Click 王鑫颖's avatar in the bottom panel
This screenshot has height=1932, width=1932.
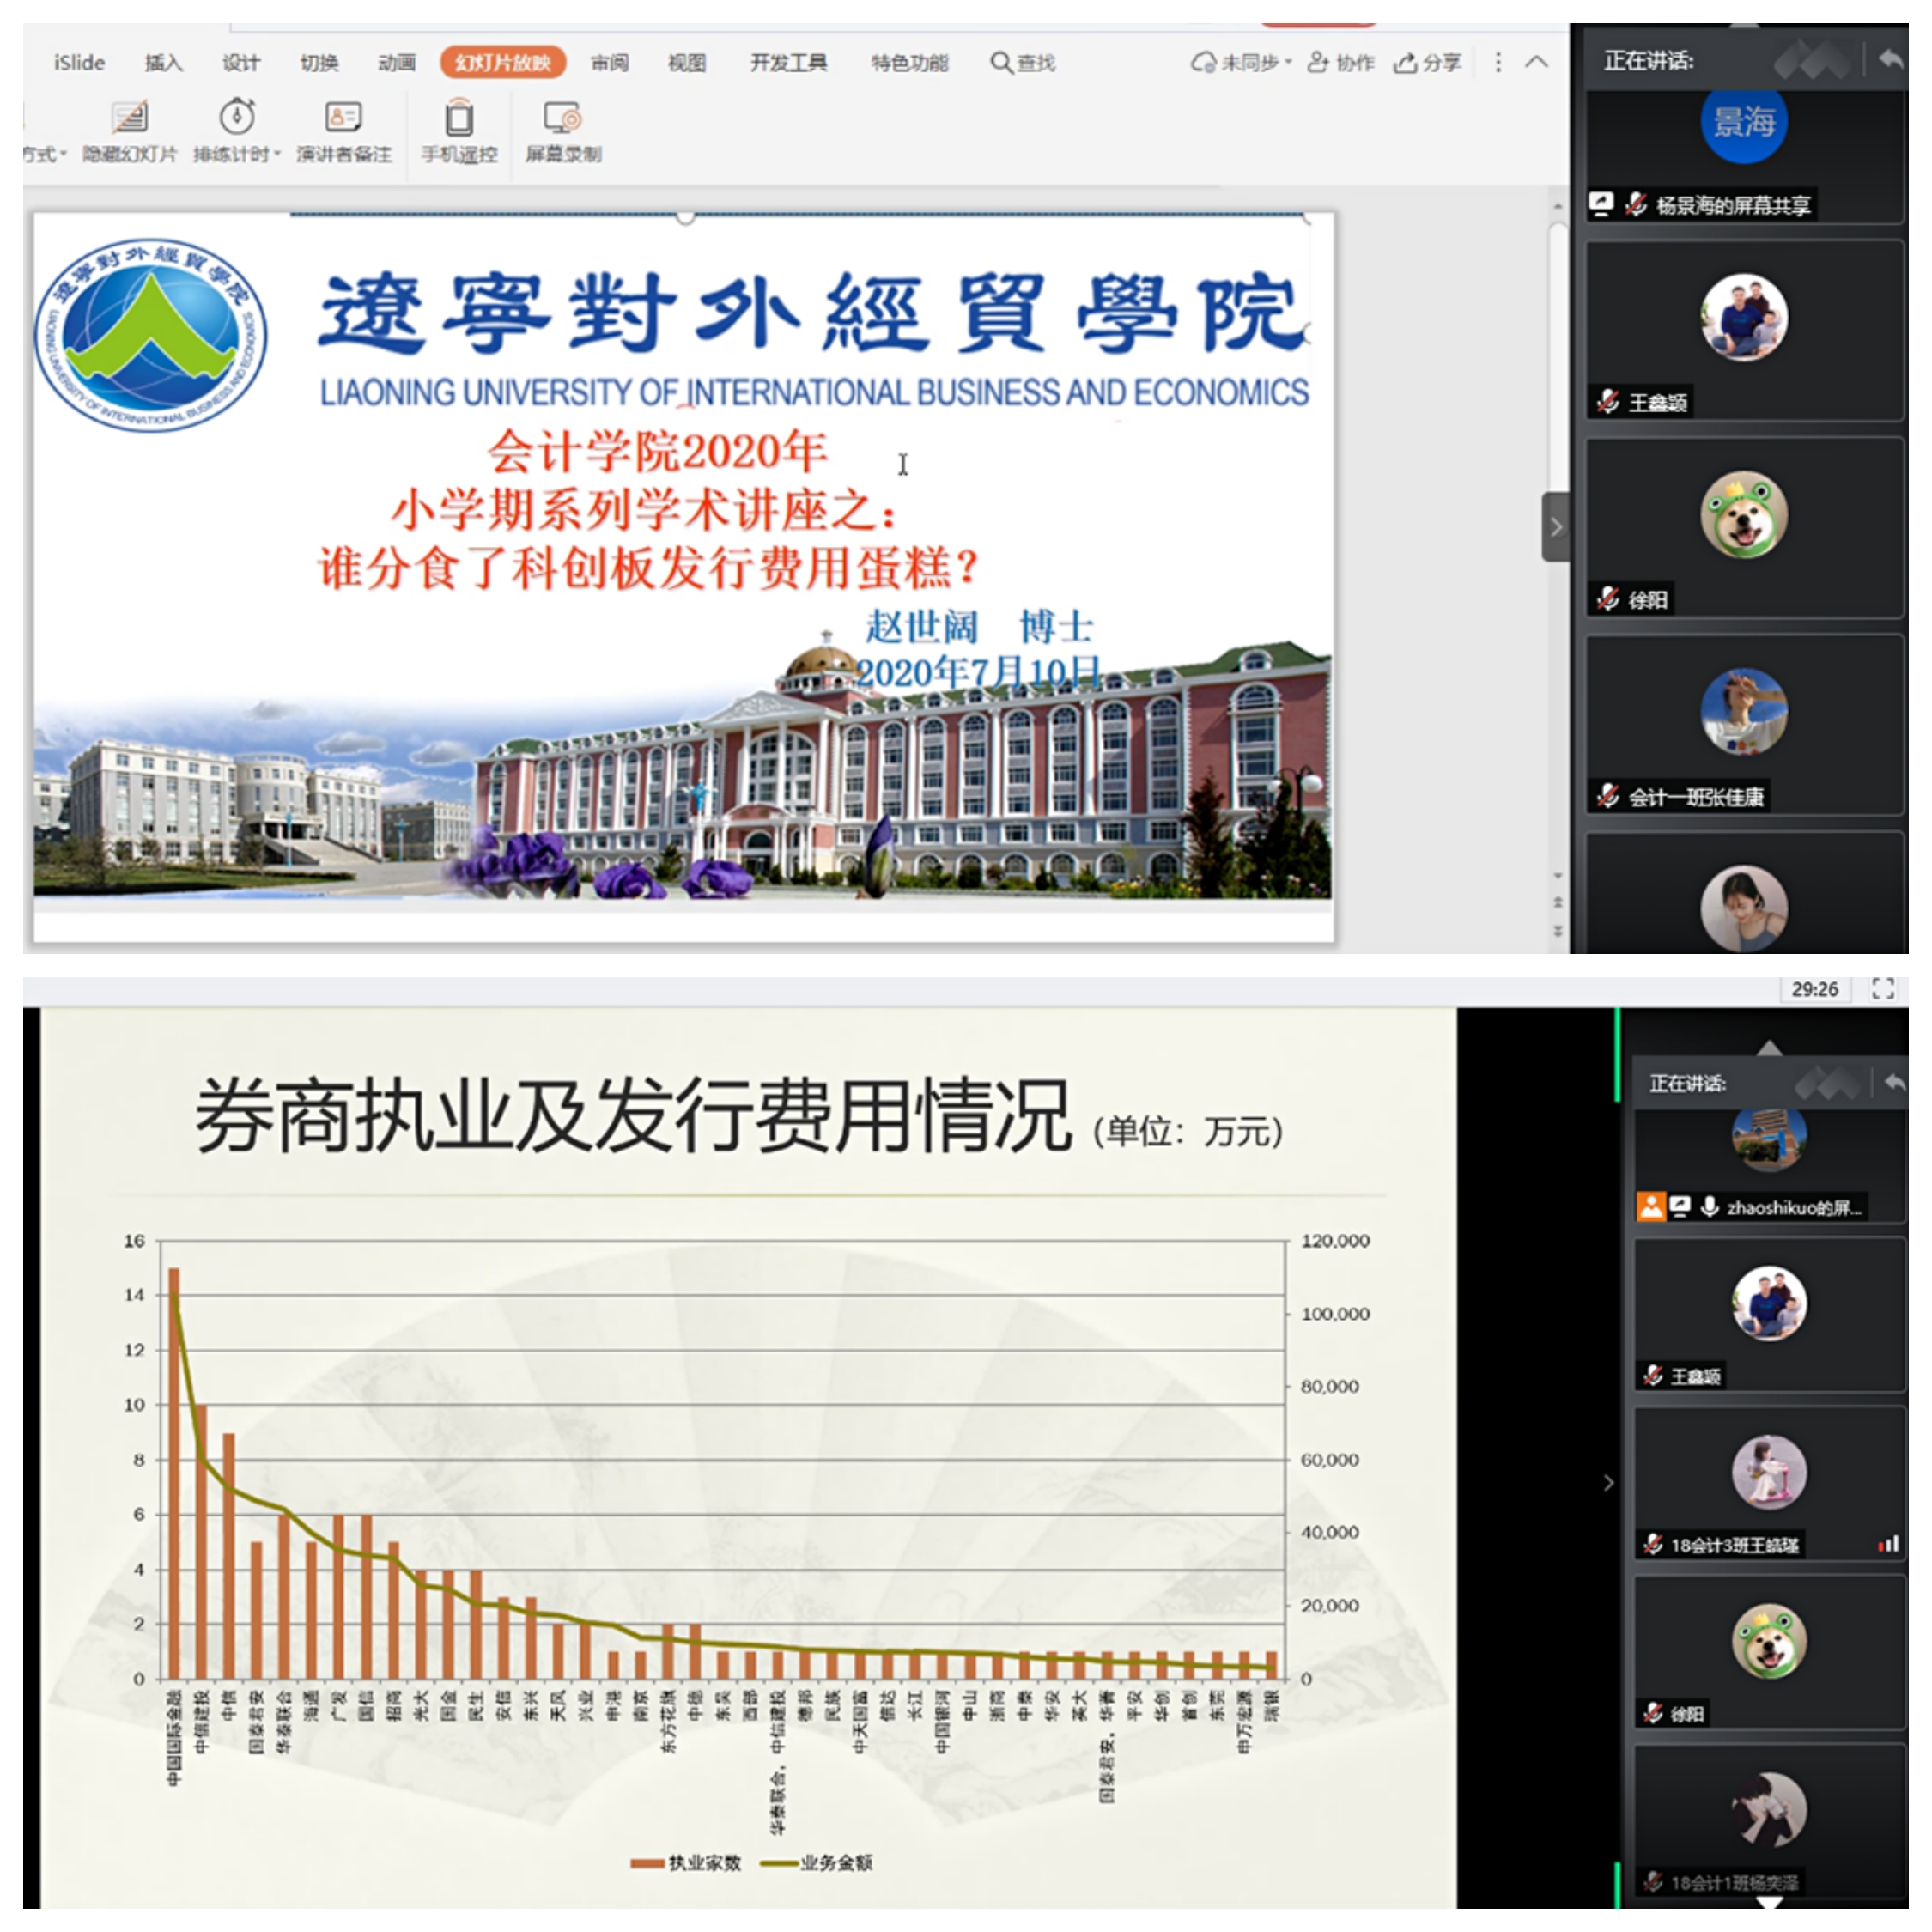click(1769, 1304)
